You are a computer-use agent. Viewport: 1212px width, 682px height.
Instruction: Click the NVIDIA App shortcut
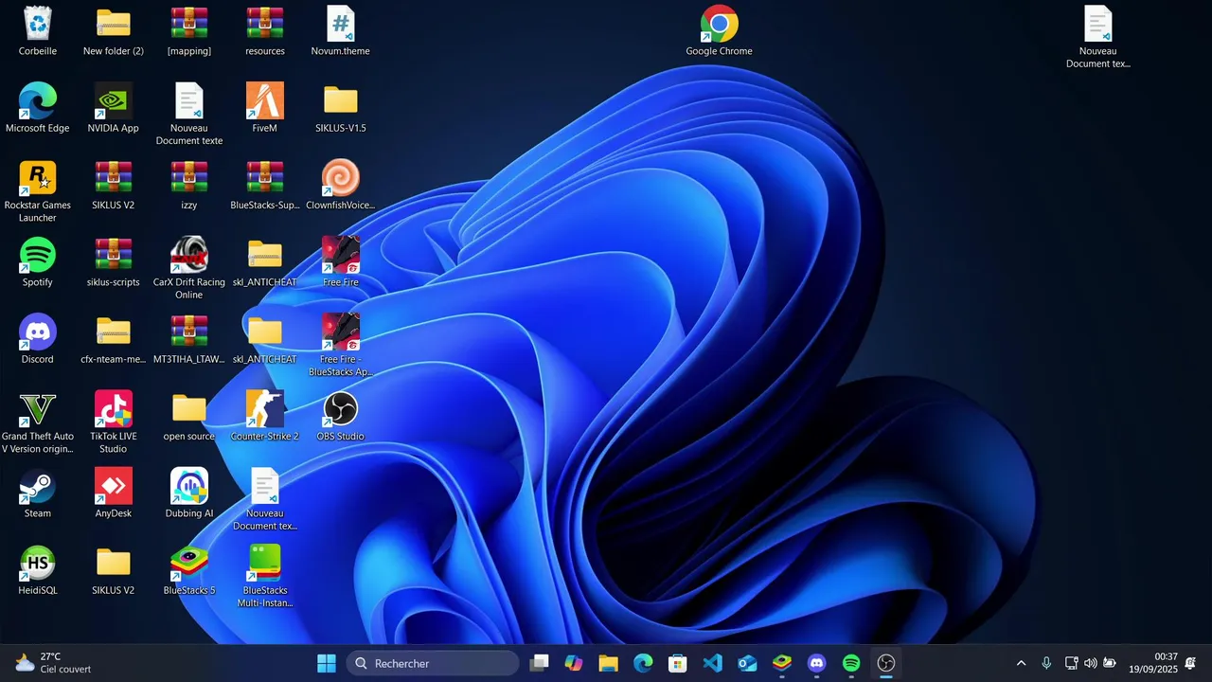pos(114,100)
